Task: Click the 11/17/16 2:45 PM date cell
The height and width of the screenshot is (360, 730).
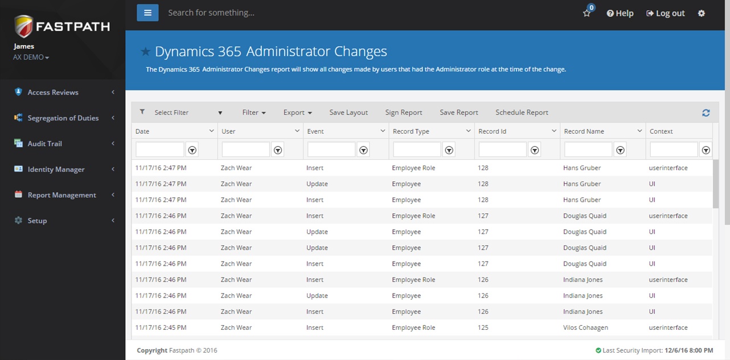Action: [x=161, y=328]
